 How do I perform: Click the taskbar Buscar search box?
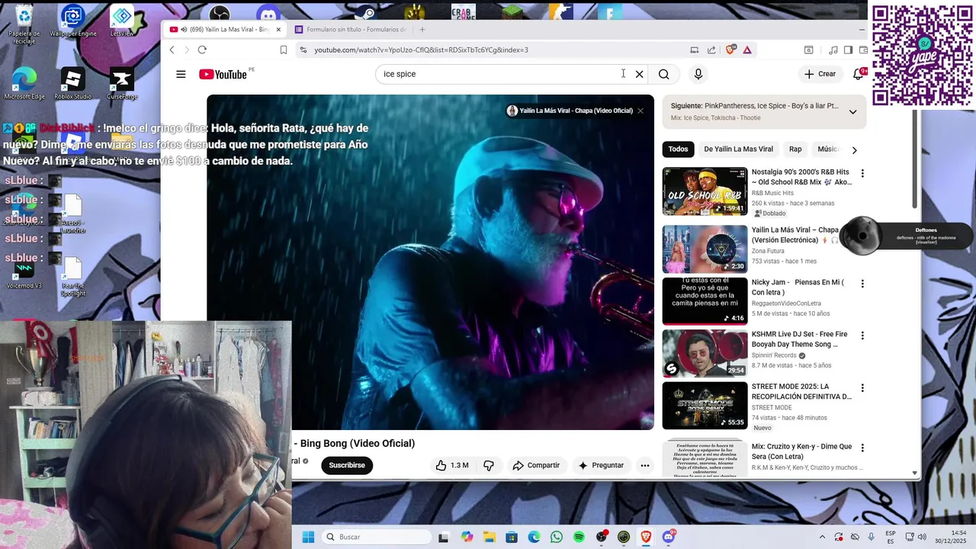(377, 537)
